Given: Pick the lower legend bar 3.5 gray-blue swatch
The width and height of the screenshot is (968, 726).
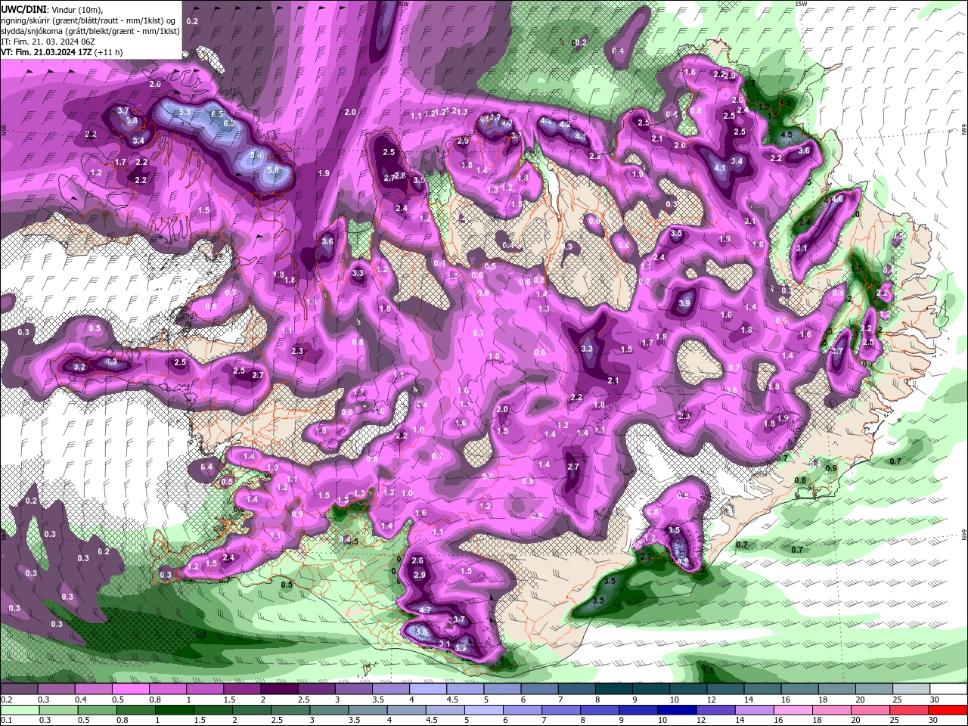Looking at the screenshot, I should 368,710.
